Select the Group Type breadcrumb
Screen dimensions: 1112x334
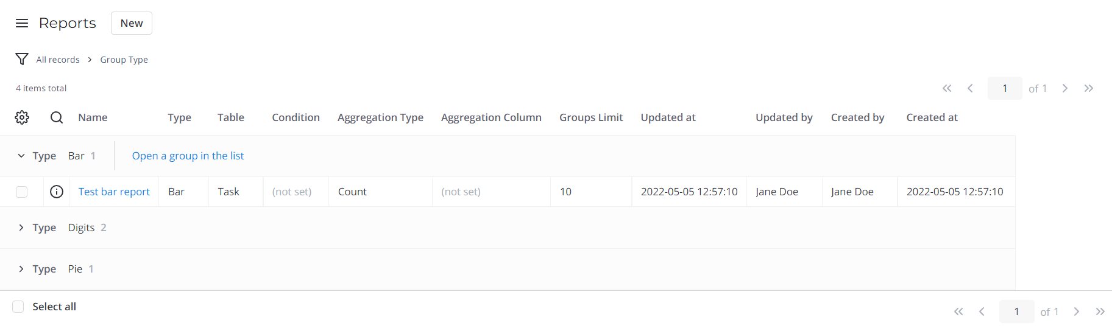pos(124,60)
